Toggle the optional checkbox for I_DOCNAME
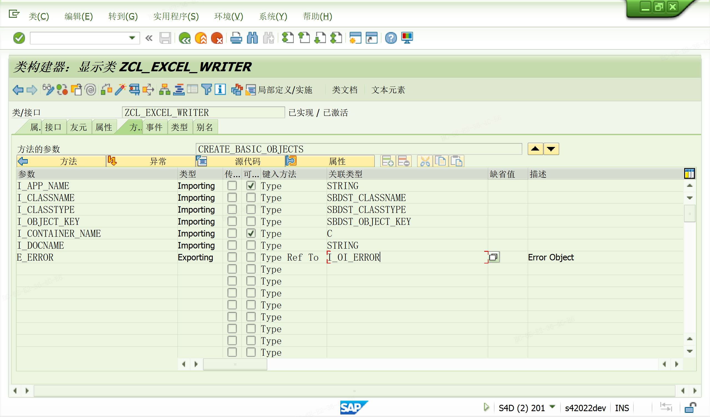 click(x=251, y=245)
